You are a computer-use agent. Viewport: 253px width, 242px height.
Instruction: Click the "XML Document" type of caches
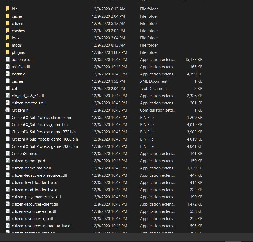(x=154, y=81)
